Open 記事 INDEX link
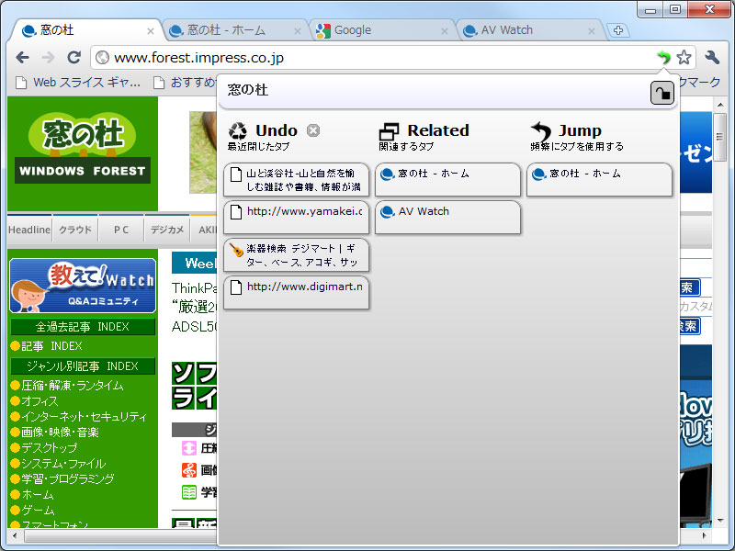Screen dimensions: 735x551 click(51, 346)
